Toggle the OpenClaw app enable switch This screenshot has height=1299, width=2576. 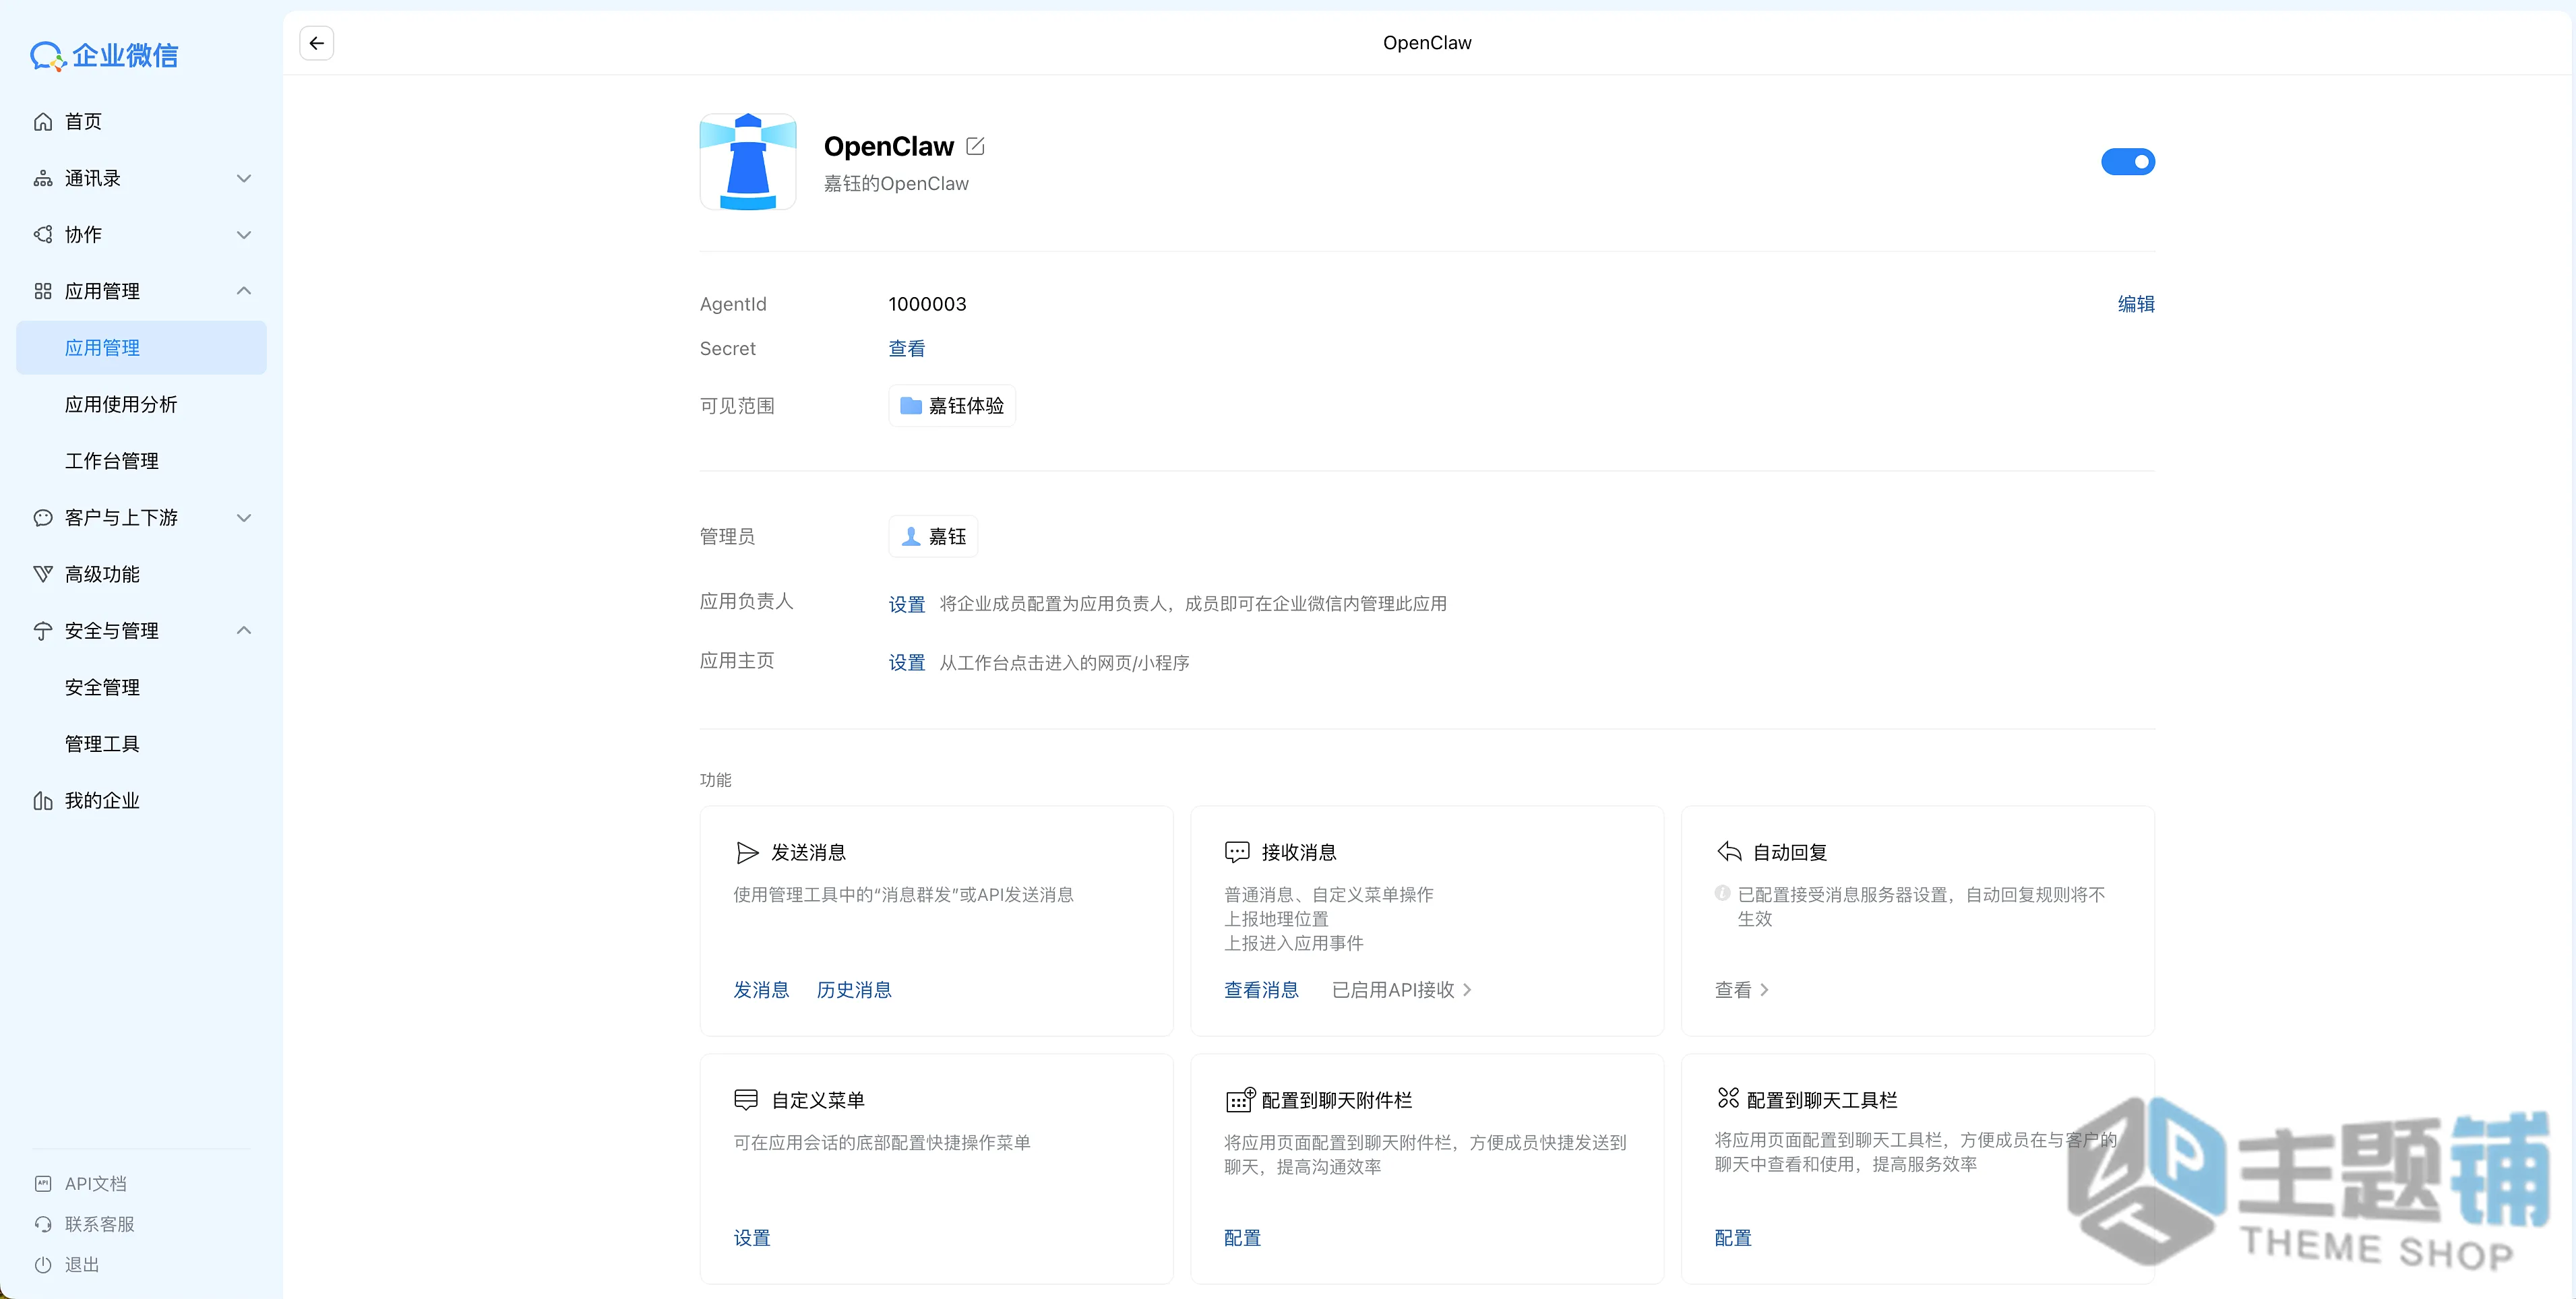click(x=2128, y=162)
